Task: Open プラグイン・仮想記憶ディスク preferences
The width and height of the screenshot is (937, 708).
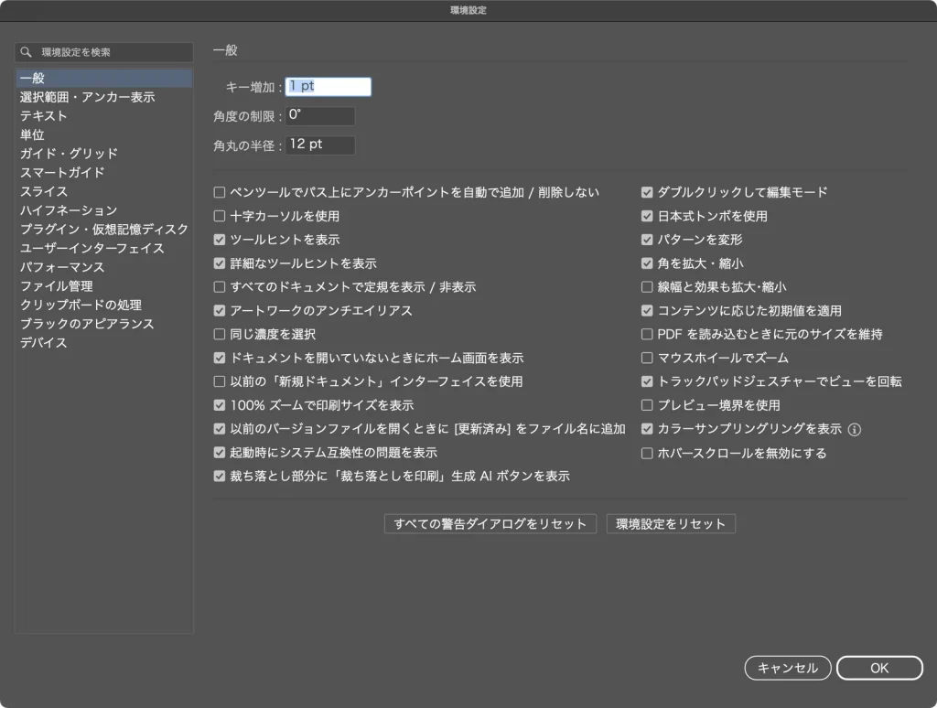Action: tap(104, 230)
